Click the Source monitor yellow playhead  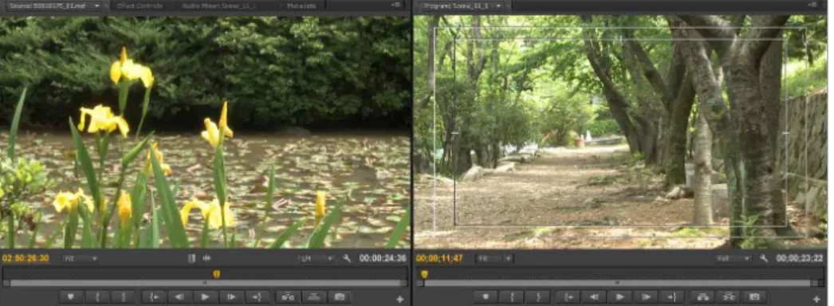coord(217,274)
